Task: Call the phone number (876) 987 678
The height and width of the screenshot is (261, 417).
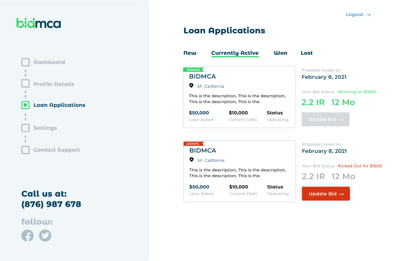Action: 51,204
